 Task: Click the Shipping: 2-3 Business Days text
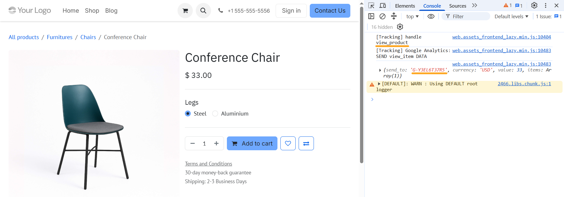tap(216, 181)
